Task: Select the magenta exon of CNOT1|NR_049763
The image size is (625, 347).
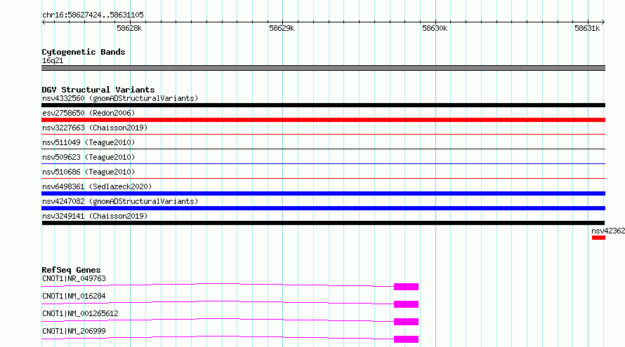Action: (406, 287)
